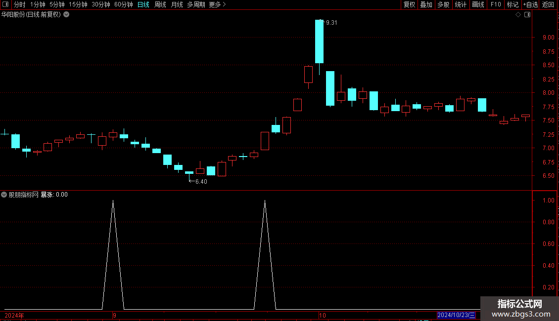
Task: Expand the 更多 timeframe options
Action: 217,4
